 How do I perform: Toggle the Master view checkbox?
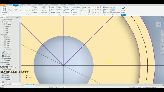tap(5, 24)
